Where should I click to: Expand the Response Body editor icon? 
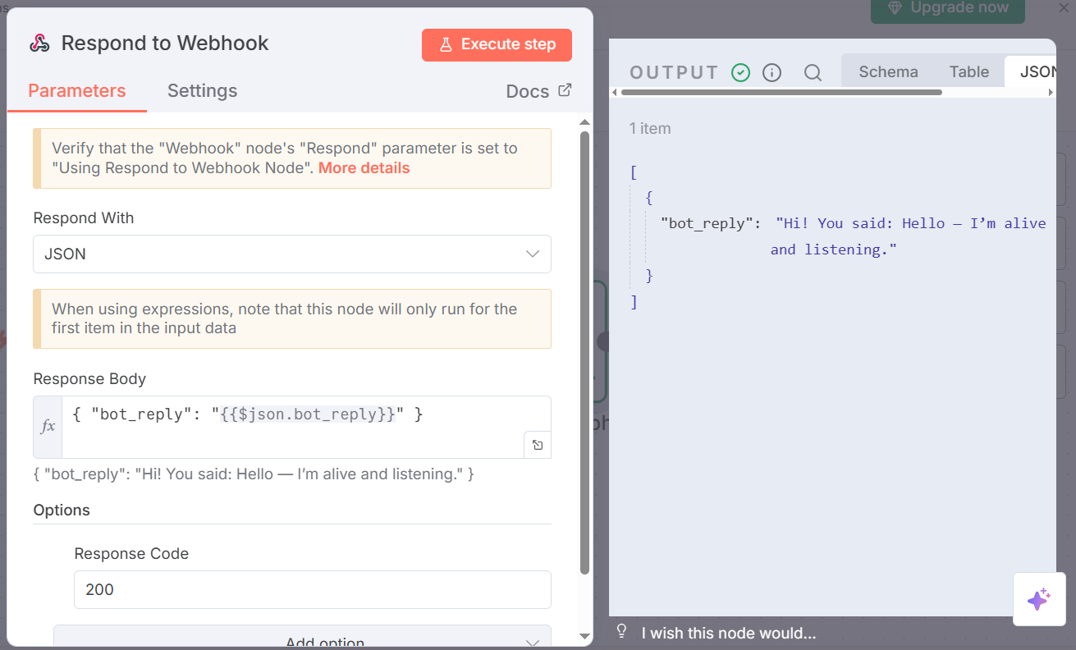click(538, 445)
